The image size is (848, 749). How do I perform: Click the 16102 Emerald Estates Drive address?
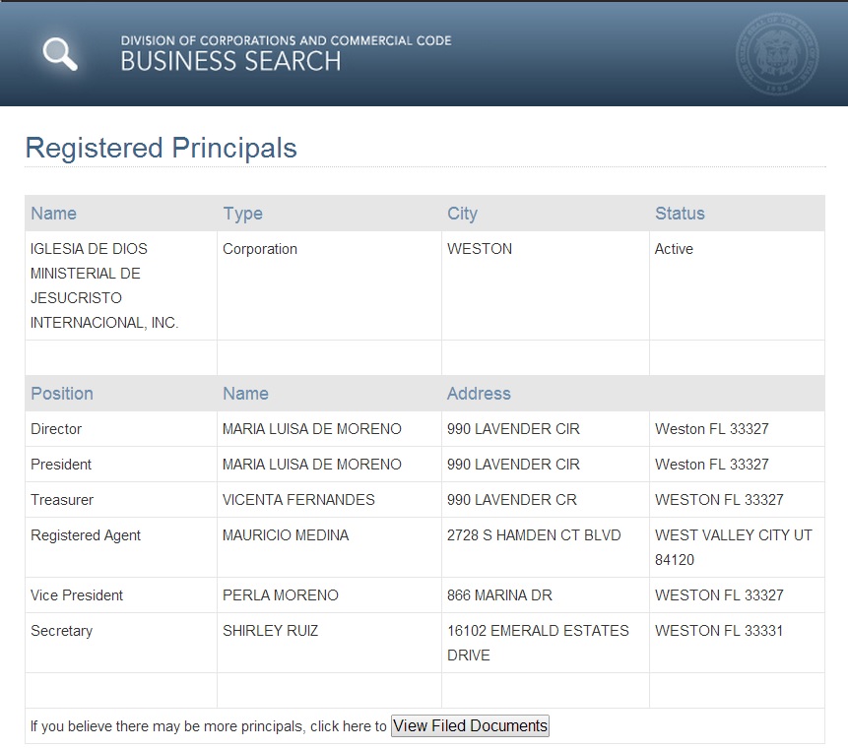point(538,643)
